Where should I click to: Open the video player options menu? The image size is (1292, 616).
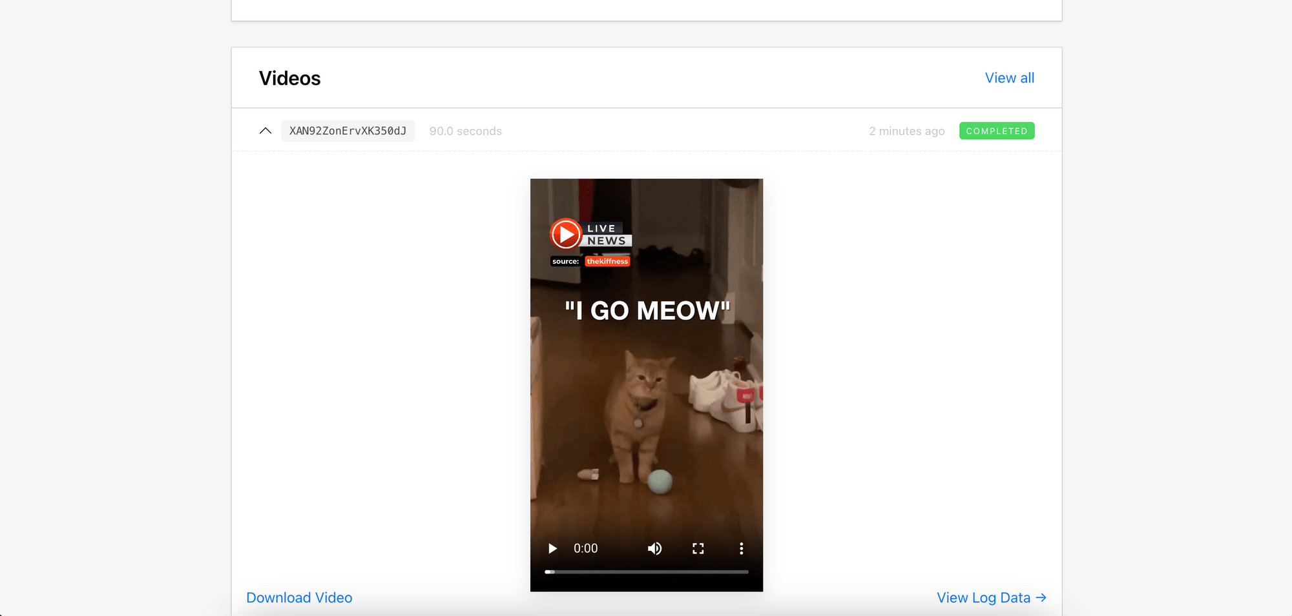tap(741, 548)
